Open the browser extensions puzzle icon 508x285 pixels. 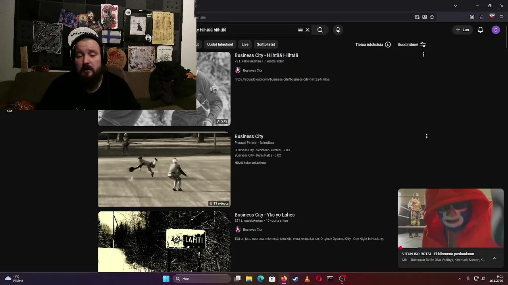481,17
